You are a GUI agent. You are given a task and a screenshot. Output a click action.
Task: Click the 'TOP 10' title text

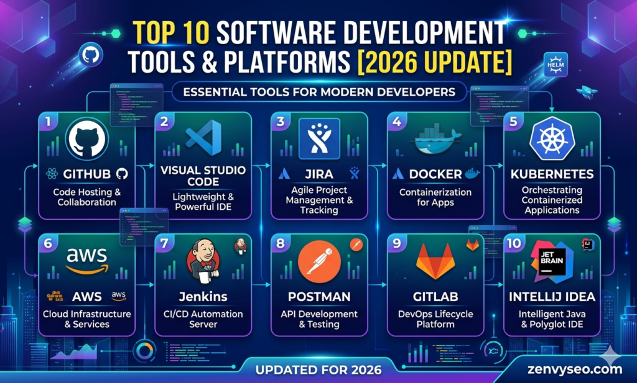click(171, 32)
